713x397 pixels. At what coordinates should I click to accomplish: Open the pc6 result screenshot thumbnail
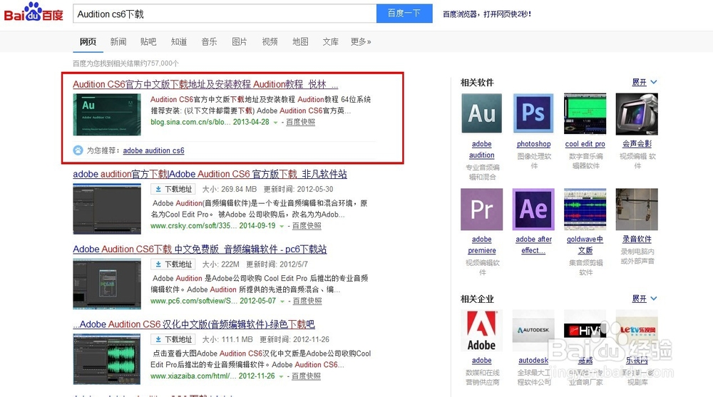[x=107, y=284]
